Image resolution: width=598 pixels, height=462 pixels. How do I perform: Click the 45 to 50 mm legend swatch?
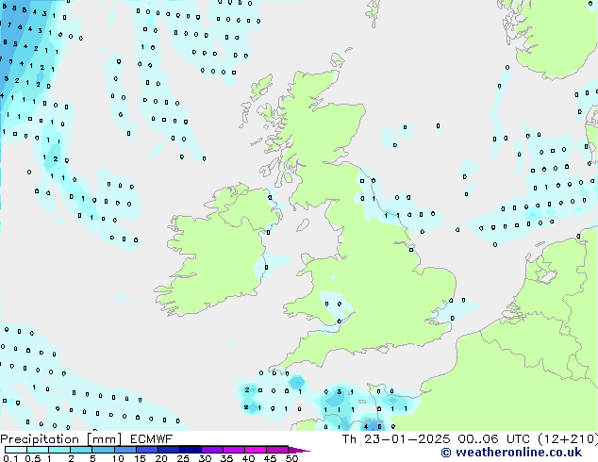point(277,450)
